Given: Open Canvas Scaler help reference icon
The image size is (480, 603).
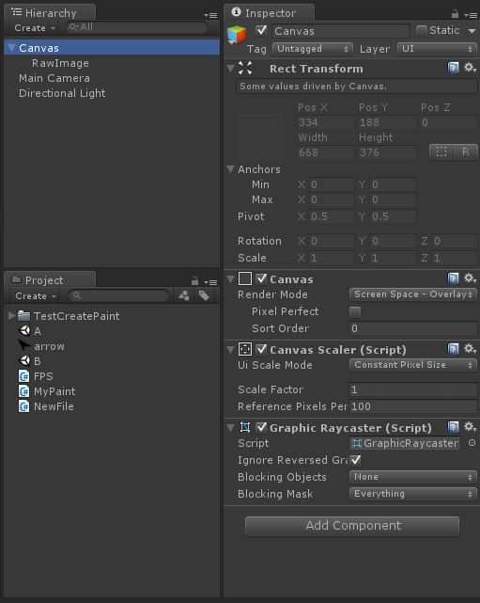Looking at the screenshot, I should click(x=453, y=349).
